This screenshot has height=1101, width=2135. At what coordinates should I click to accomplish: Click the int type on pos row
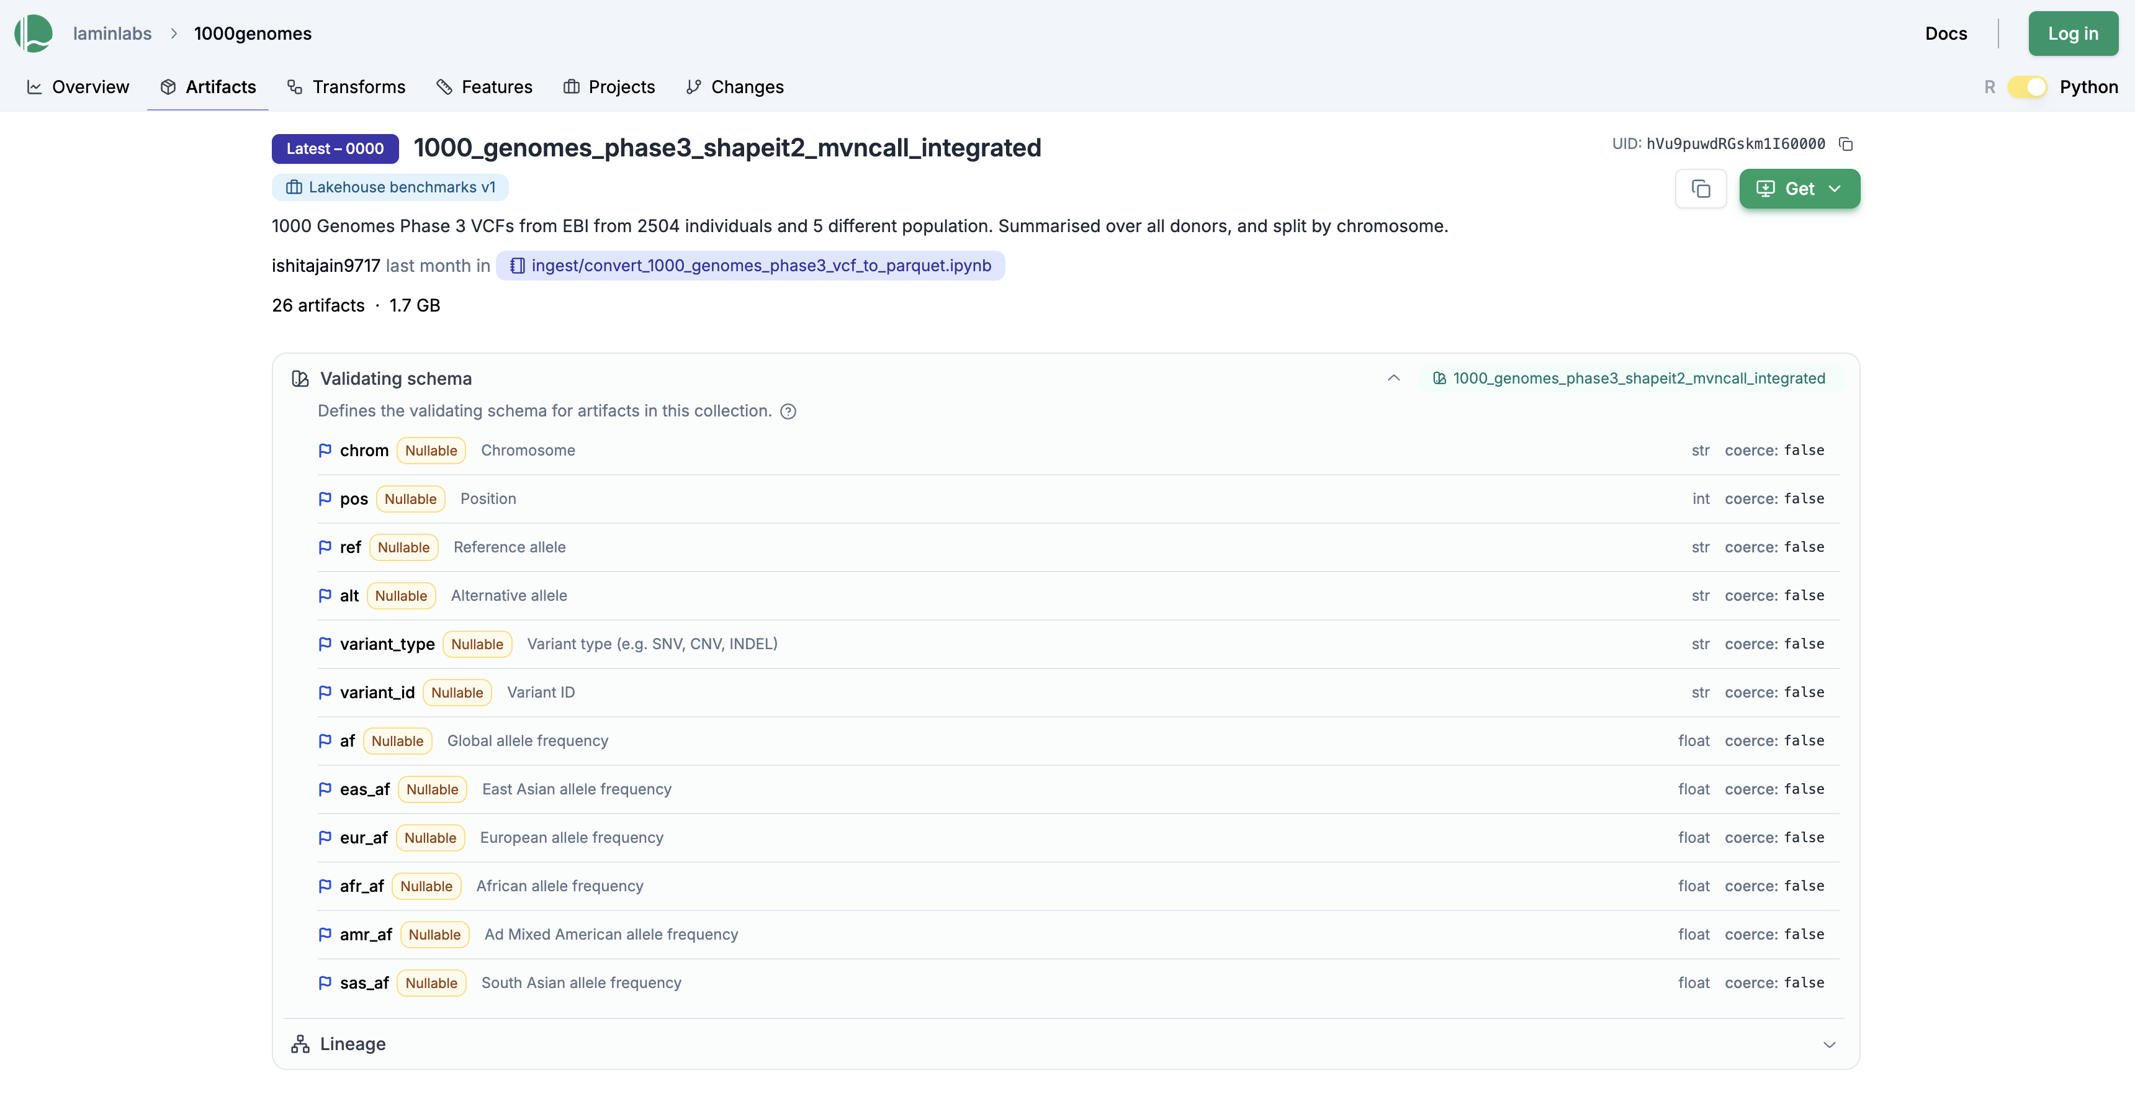(x=1701, y=499)
